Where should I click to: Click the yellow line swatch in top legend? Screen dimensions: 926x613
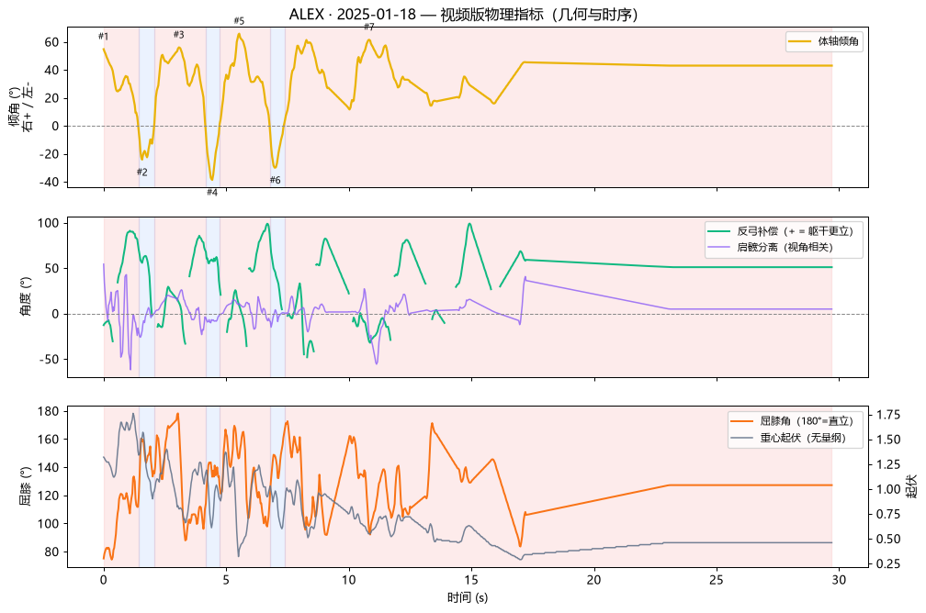(x=800, y=41)
